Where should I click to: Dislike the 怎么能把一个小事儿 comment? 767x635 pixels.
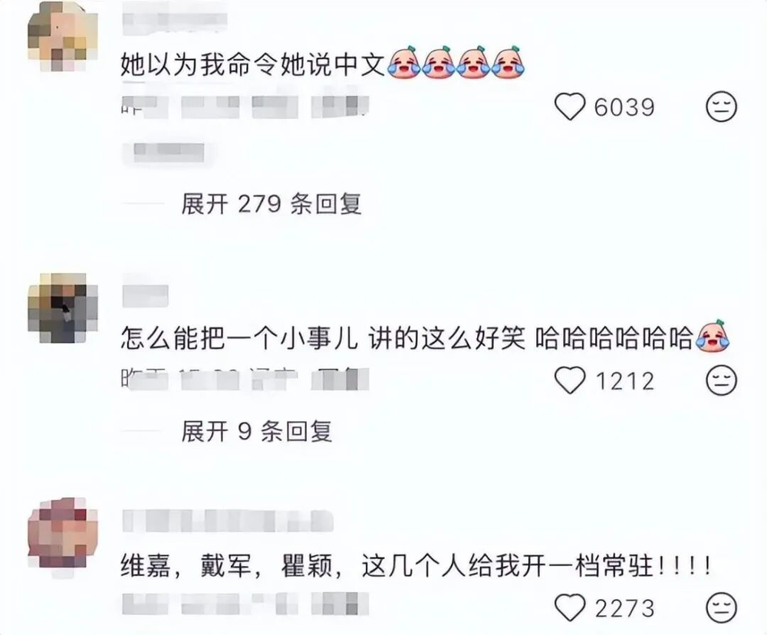(722, 380)
